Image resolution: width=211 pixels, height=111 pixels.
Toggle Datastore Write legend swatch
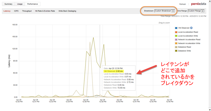point(176,51)
